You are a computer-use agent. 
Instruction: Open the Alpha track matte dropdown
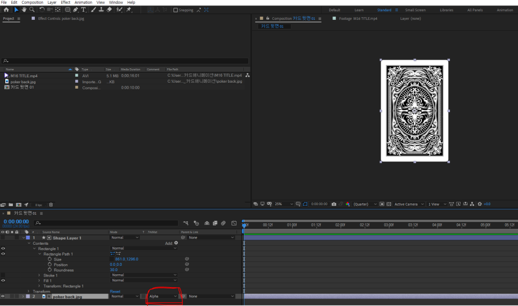(162, 296)
